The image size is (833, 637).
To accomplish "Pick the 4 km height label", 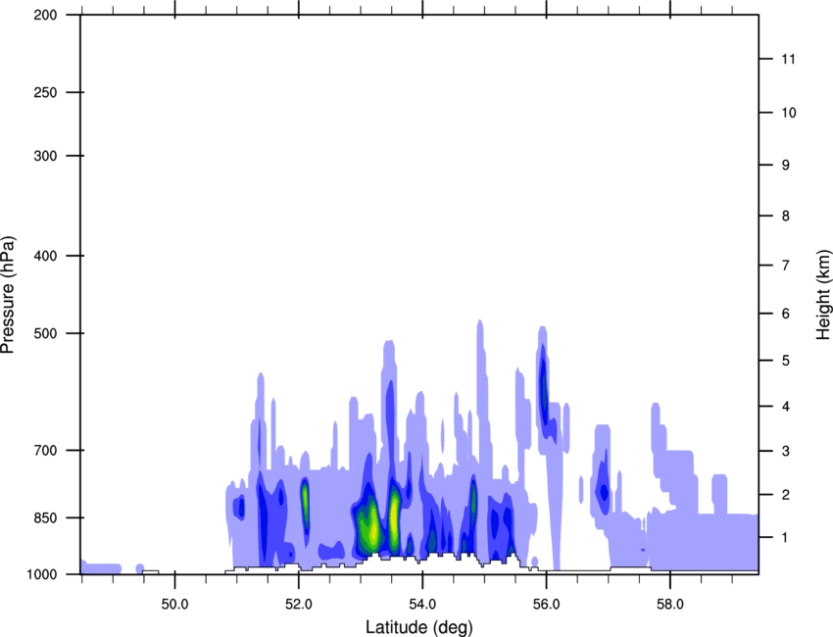I will click(x=785, y=407).
